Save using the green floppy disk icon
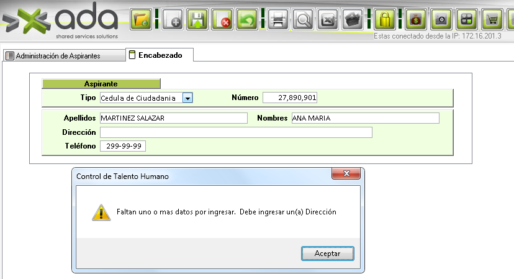The width and height of the screenshot is (514, 279). click(197, 19)
